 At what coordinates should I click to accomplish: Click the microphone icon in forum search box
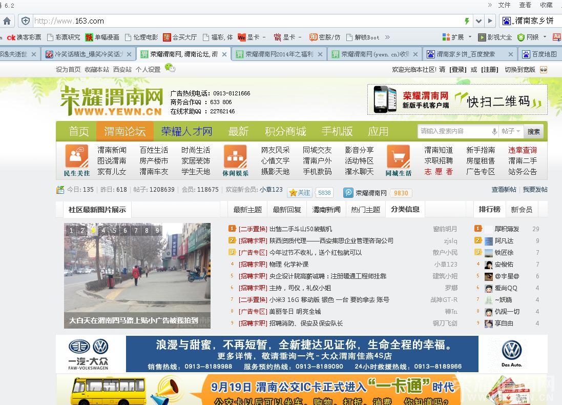(494, 131)
